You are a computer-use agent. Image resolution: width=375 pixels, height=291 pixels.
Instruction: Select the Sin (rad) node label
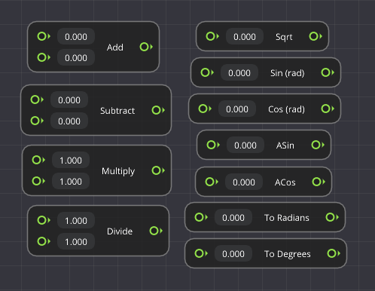288,73
